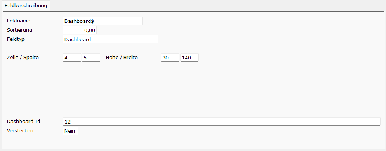The height and width of the screenshot is (151, 386).
Task: Select the Zeile field with value 4
Action: click(x=72, y=58)
